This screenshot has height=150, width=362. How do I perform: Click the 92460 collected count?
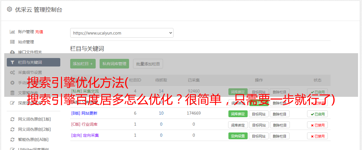click(x=194, y=91)
